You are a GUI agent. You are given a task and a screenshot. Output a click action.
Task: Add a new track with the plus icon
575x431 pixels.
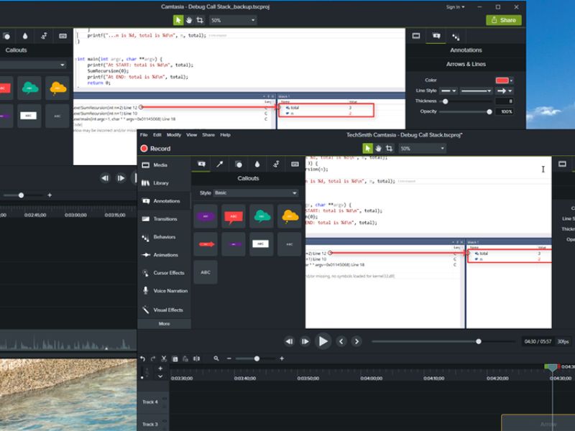160,369
